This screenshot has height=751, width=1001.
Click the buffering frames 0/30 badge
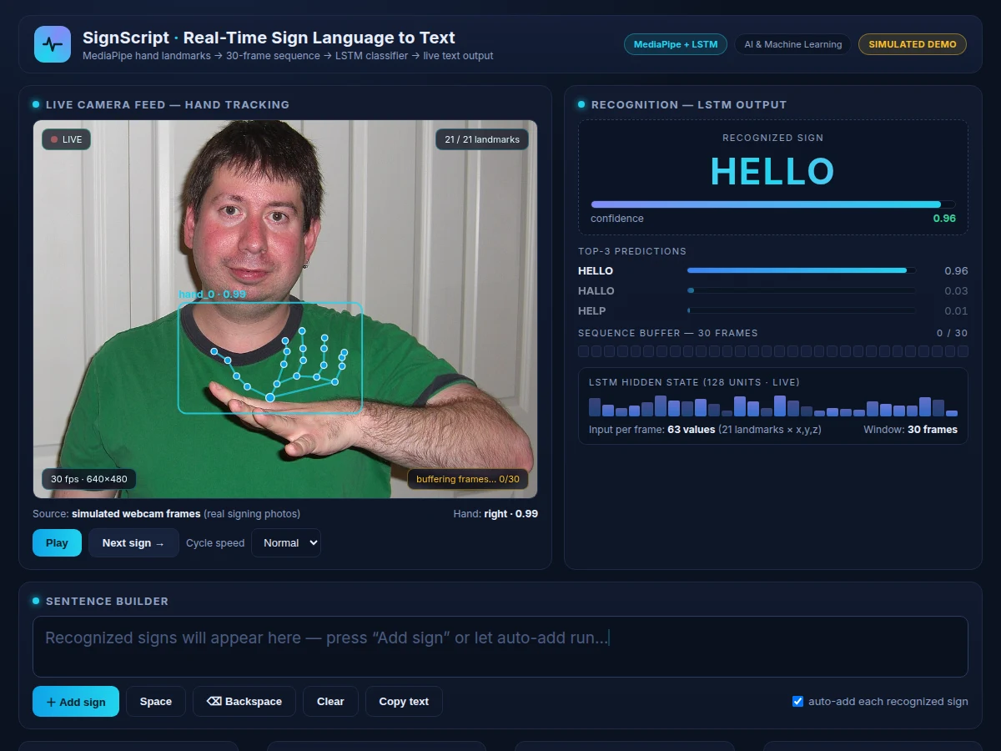(468, 479)
